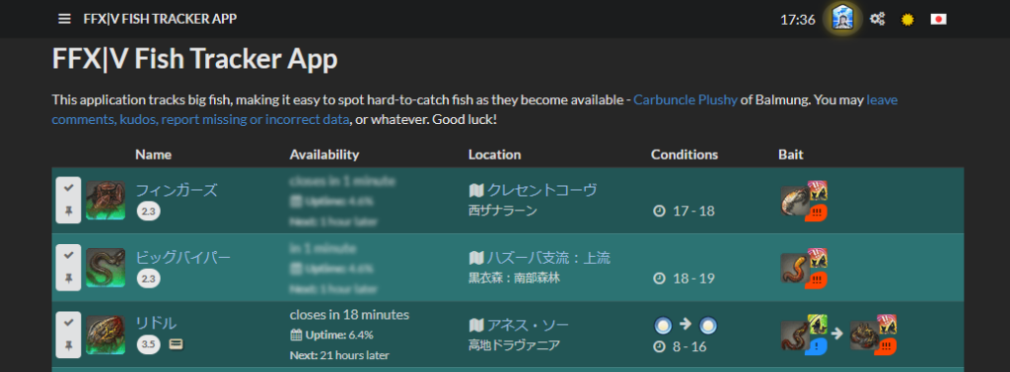Click the Bait column header
Screen dimensions: 1010x372
point(791,155)
